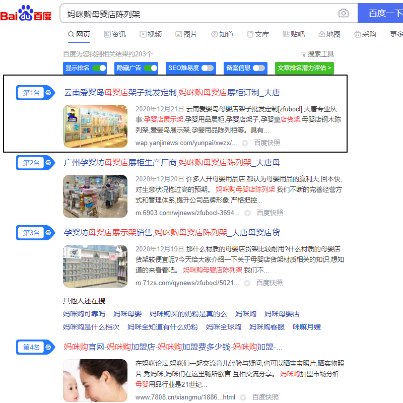Click the 百度一下 search button
403x403 pixels.
(x=380, y=13)
